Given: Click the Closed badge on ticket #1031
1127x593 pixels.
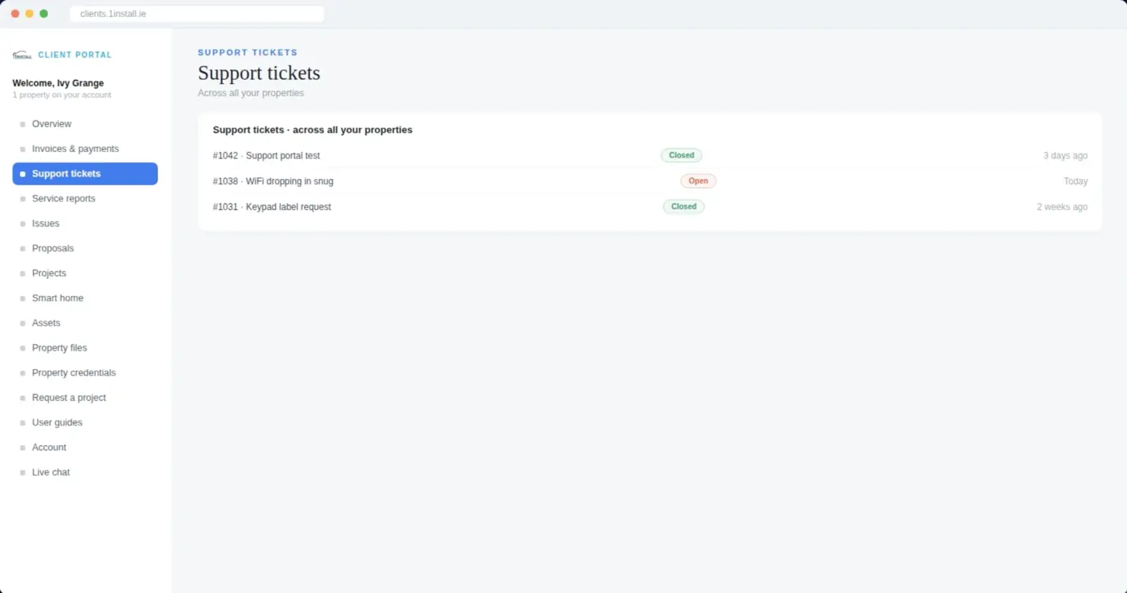Looking at the screenshot, I should click(683, 207).
